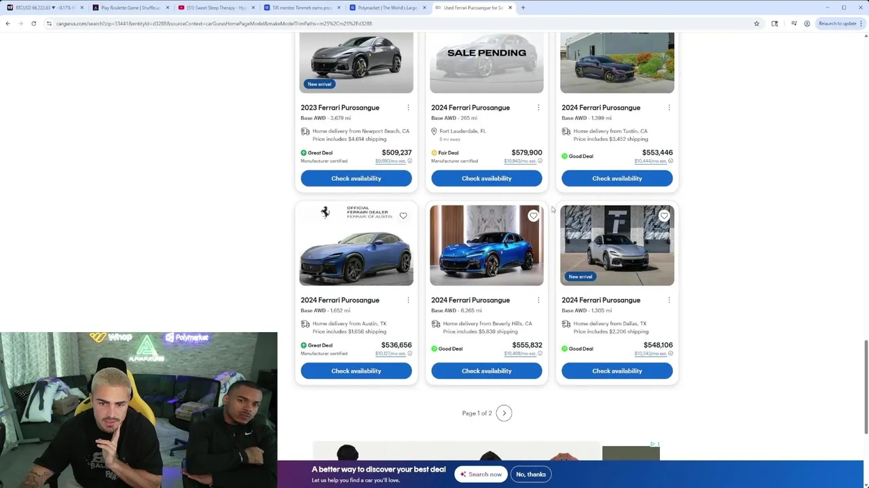Click info icon beside $10,943/mo est.
Image resolution: width=869 pixels, height=488 pixels.
pos(540,161)
